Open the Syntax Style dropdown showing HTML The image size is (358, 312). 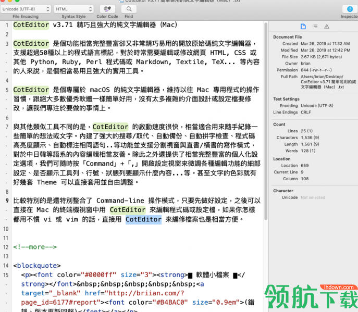tap(74, 9)
